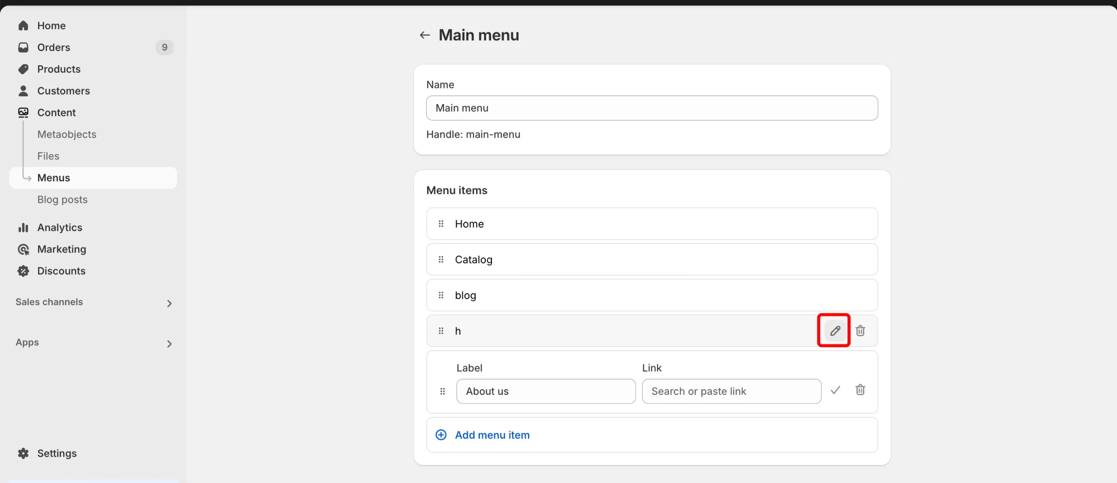
Task: Expand the Sales channels section
Action: (169, 304)
